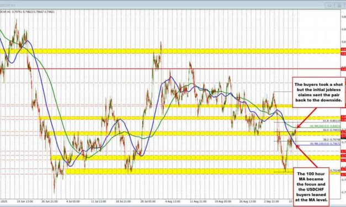This screenshot has width=346, height=207.
Task: Select the '4 Jul 05:00' time axis label
Action: 73,201
